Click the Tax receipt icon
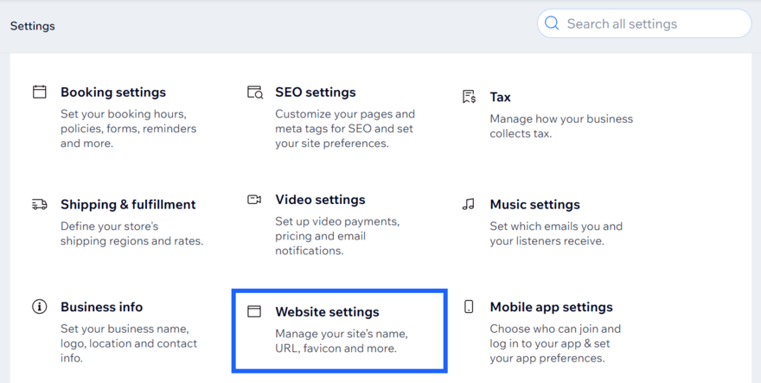The height and width of the screenshot is (383, 761). point(469,97)
